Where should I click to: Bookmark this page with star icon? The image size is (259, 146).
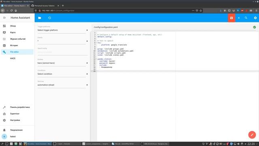pyautogui.click(x=201, y=11)
